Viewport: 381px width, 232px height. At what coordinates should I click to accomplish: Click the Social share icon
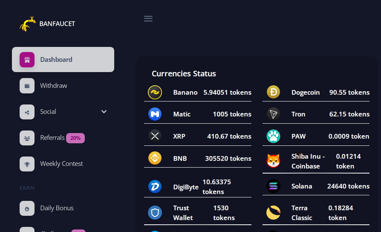coord(27,112)
